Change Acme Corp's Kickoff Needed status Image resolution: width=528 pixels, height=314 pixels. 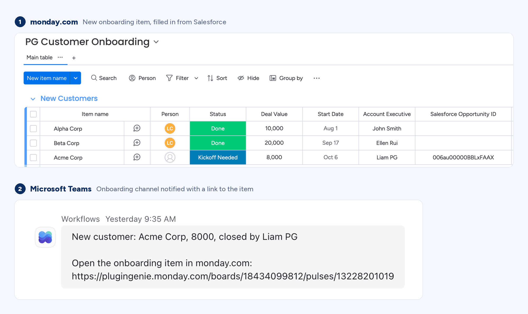pyautogui.click(x=218, y=158)
